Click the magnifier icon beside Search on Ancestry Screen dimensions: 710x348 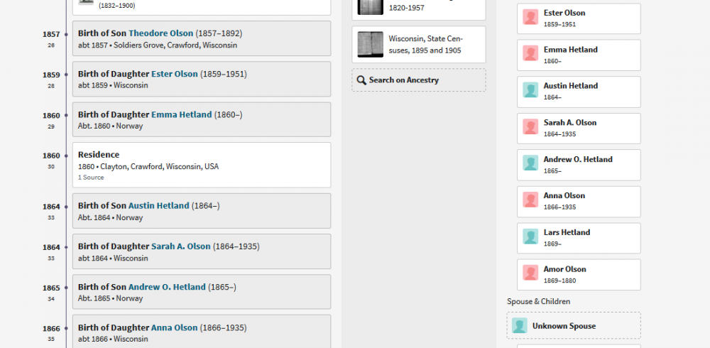click(x=361, y=80)
